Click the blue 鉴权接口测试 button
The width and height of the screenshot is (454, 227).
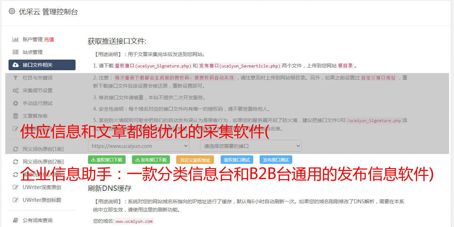coord(237,160)
